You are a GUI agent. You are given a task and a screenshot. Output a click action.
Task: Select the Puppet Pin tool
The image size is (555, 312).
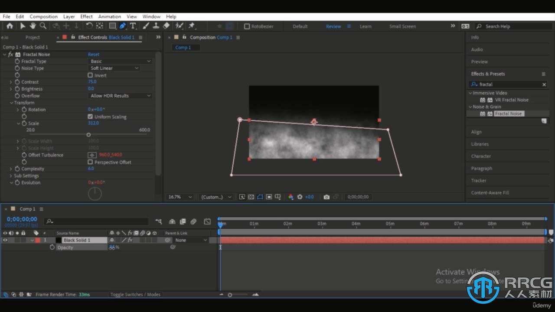tap(192, 26)
